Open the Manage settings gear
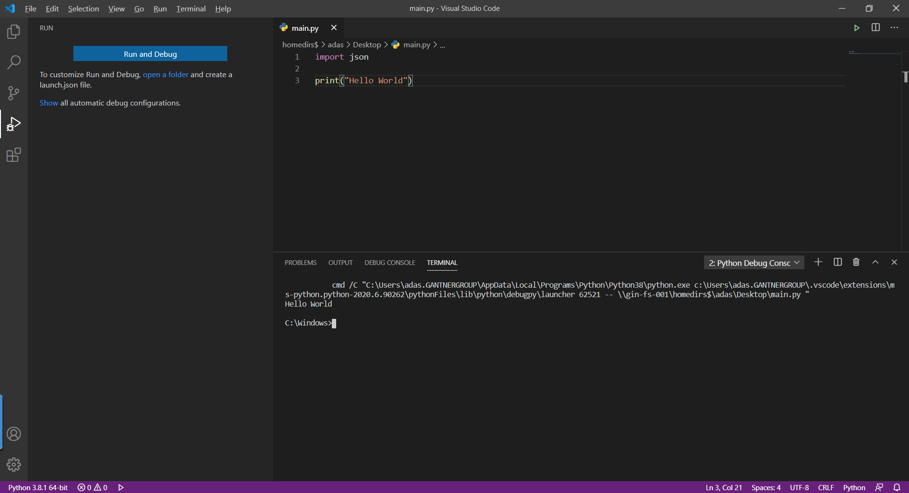 coord(14,465)
